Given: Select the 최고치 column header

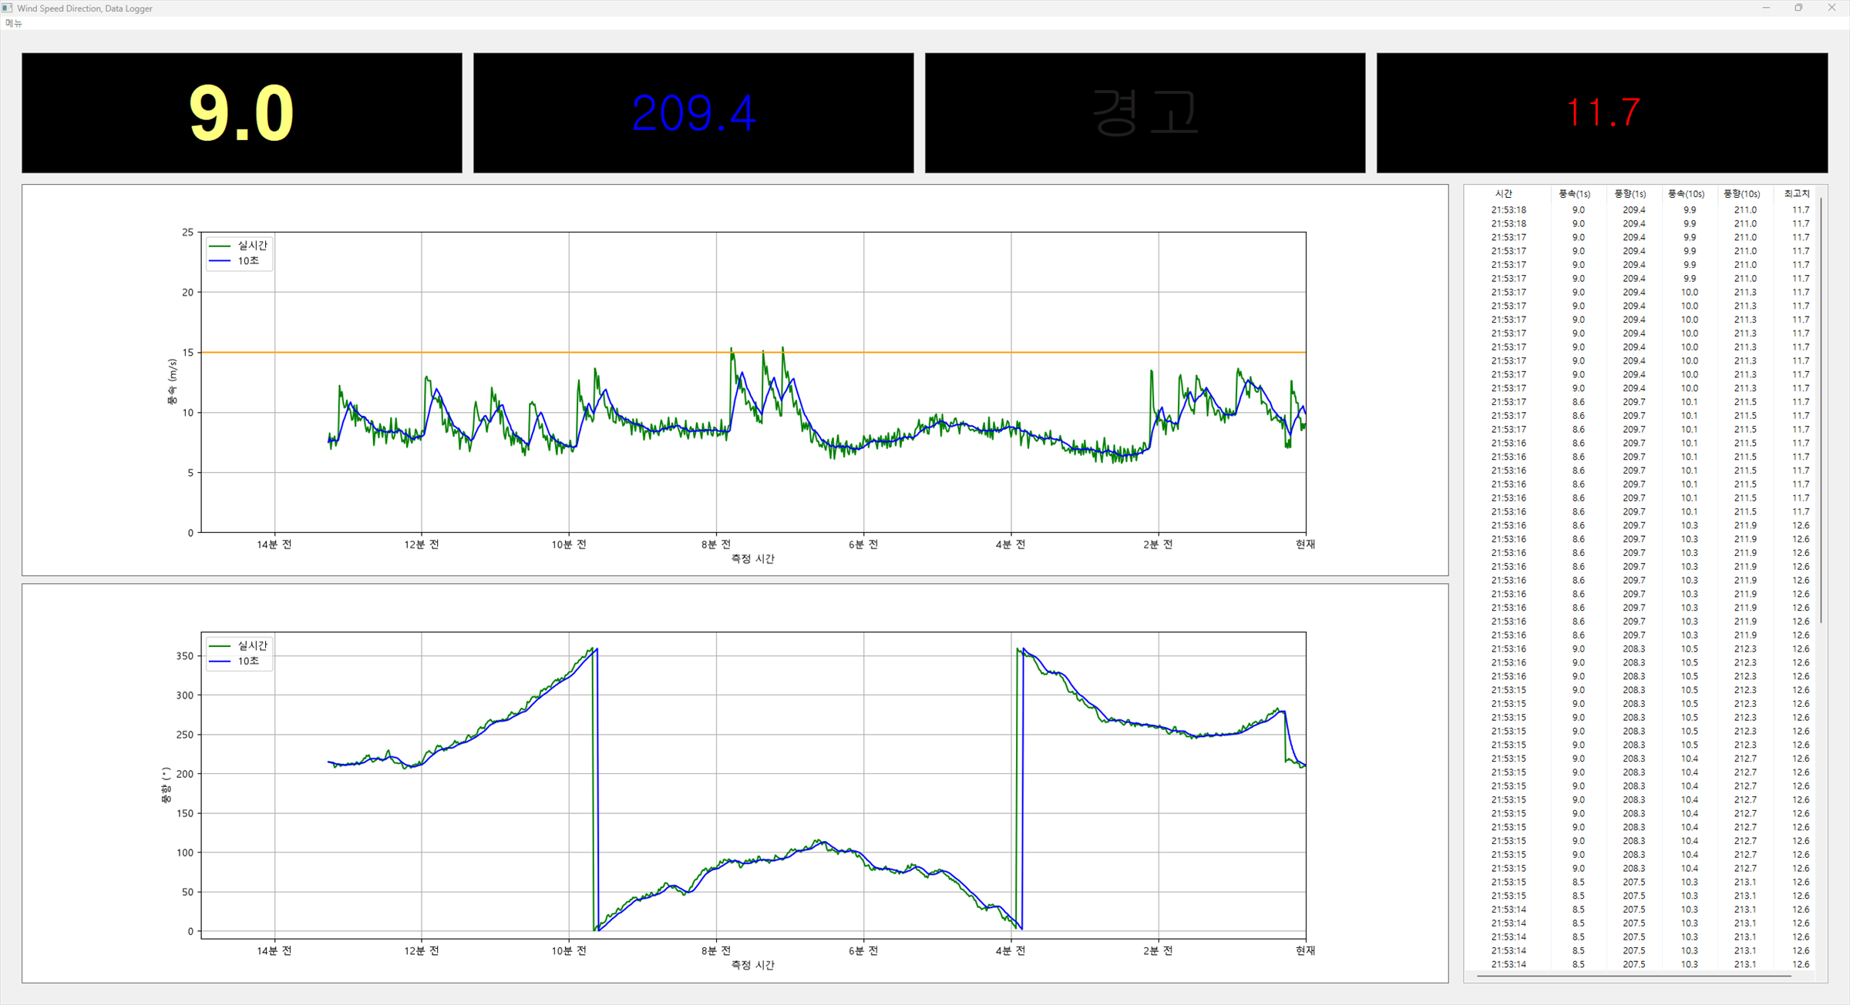Looking at the screenshot, I should pyautogui.click(x=1797, y=194).
